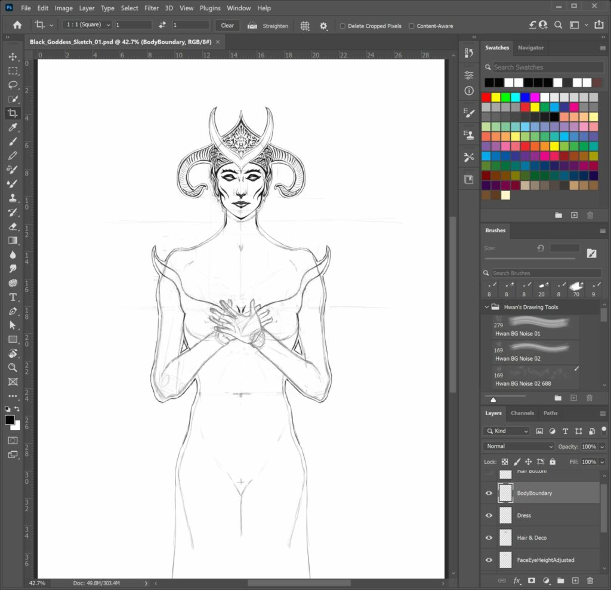
Task: Click the Search Brushes input field
Action: click(x=546, y=273)
